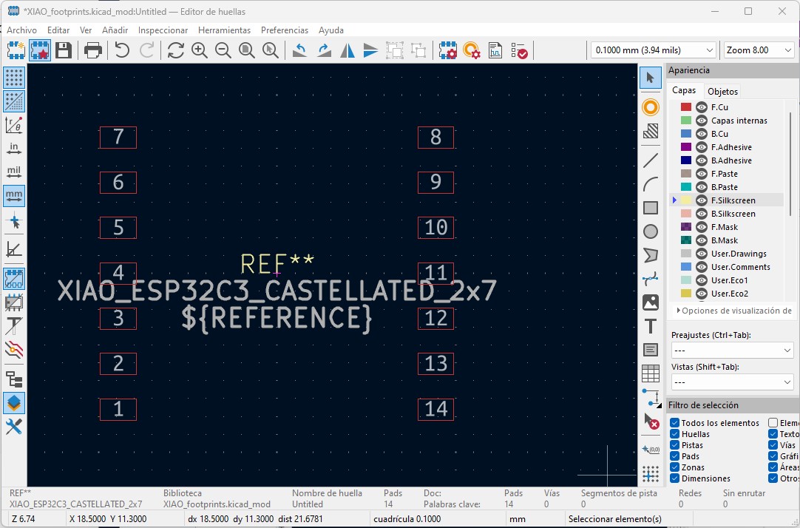Select the Draw rectangle tool
This screenshot has width=800, height=528.
coord(651,208)
